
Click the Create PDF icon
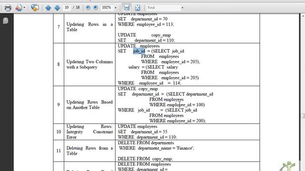(19, 8)
